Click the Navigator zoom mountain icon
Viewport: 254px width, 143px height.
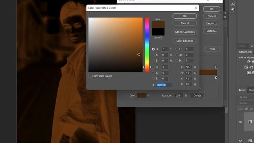[x=252, y=46]
